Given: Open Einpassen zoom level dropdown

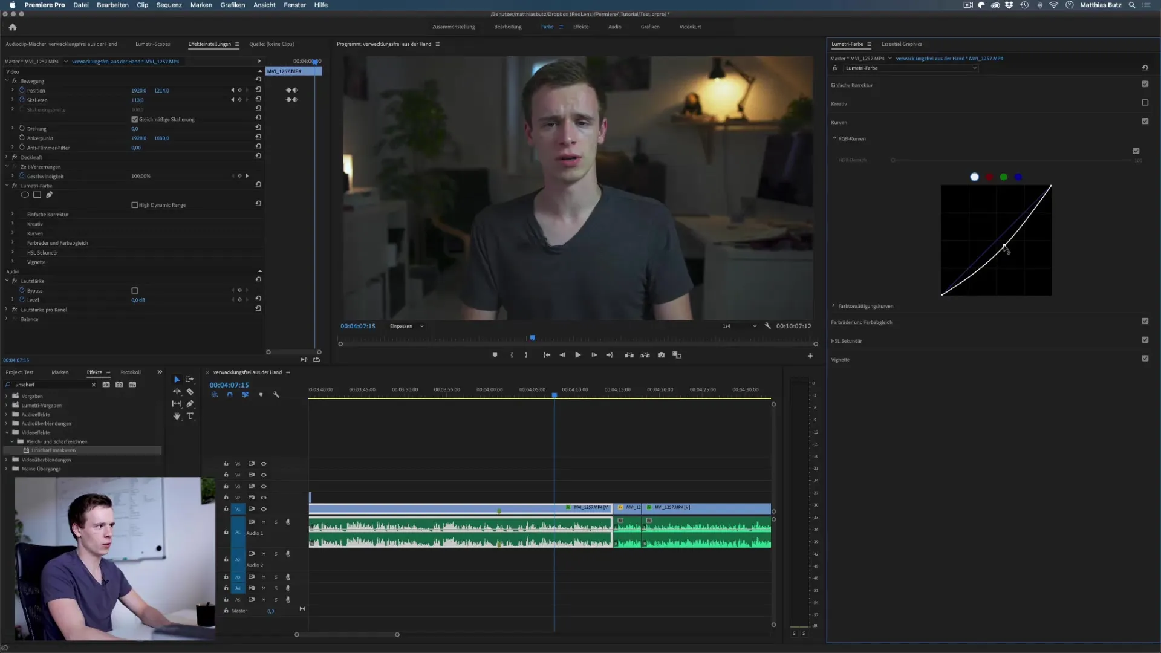Looking at the screenshot, I should pos(407,326).
